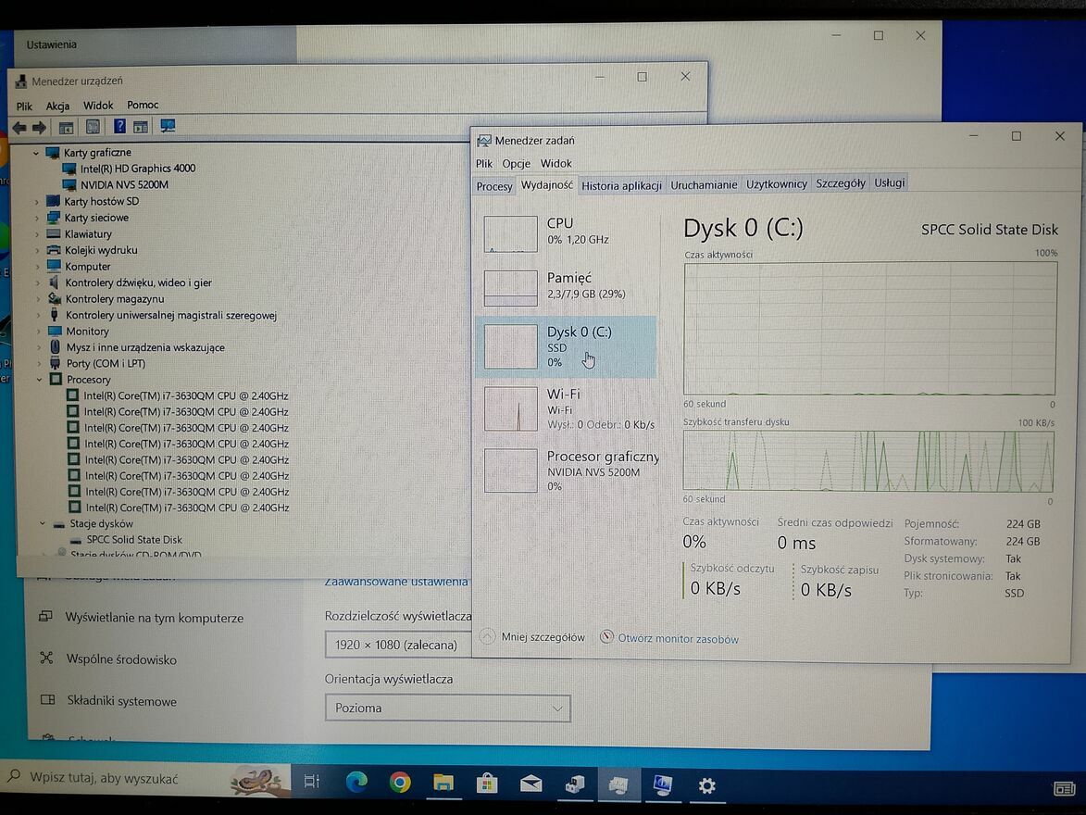Collapse the Procesory tree node

(x=40, y=380)
